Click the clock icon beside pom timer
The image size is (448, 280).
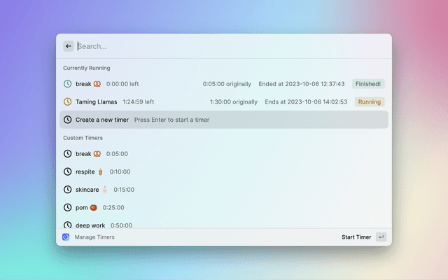pos(68,208)
